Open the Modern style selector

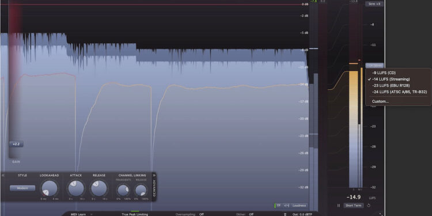point(22,188)
